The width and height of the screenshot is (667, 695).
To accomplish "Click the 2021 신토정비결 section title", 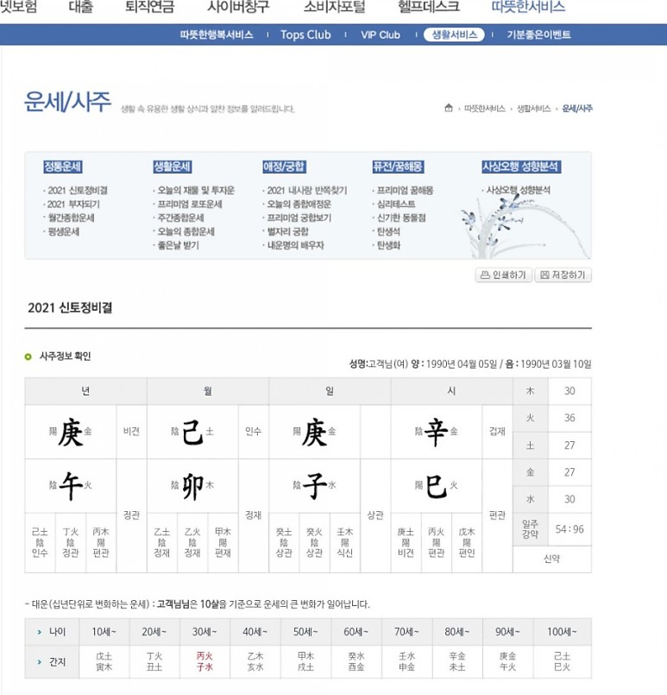I will pos(70,308).
